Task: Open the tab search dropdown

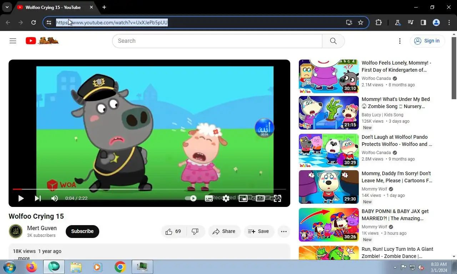Action: pyautogui.click(x=7, y=7)
